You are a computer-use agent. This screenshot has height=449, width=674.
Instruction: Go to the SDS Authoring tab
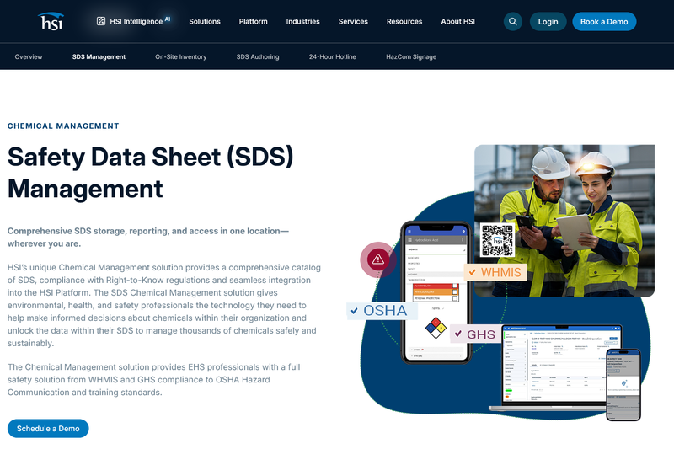pos(258,56)
